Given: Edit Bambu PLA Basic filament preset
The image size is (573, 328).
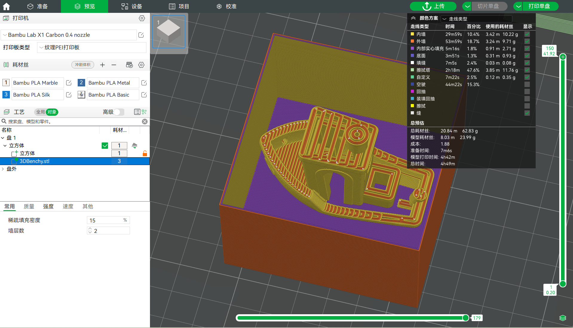Looking at the screenshot, I should coord(144,95).
